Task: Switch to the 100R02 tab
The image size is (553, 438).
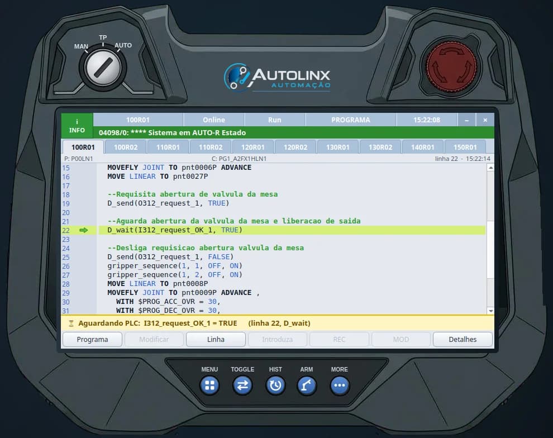Action: pos(126,147)
